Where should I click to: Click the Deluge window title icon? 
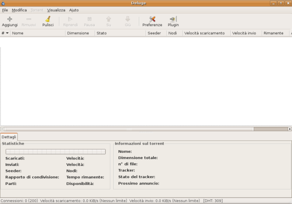coord(3,3)
